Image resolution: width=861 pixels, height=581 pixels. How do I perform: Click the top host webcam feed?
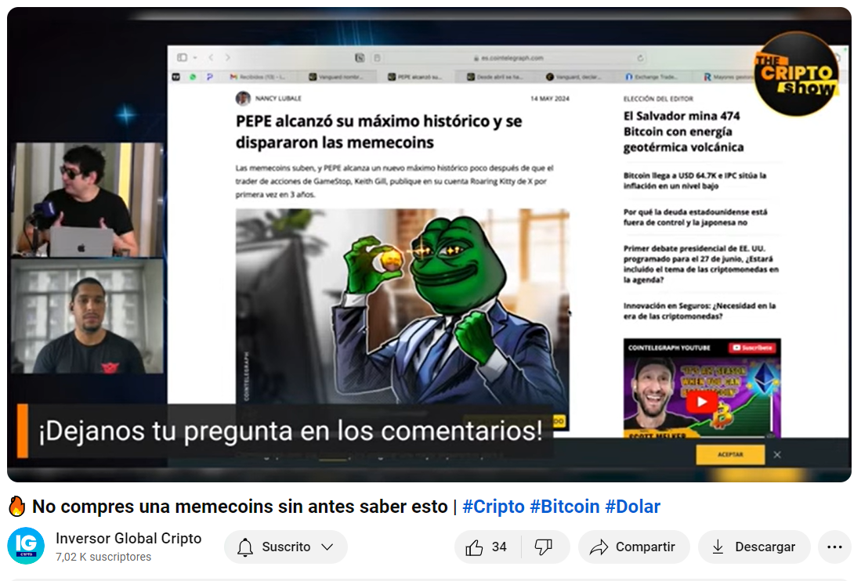(88, 200)
